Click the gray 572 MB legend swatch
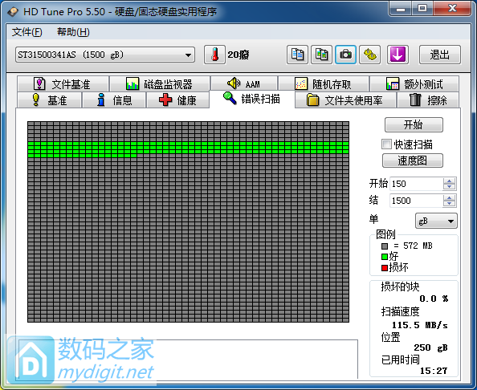Viewport: 477px width, 390px height. tap(385, 246)
